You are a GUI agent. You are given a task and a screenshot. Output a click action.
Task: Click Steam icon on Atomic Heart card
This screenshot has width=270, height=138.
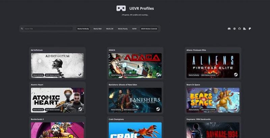(x=80, y=109)
